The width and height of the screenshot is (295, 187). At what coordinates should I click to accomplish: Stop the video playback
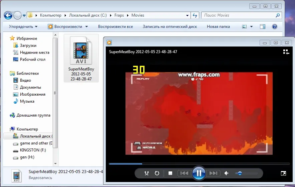point(170,173)
